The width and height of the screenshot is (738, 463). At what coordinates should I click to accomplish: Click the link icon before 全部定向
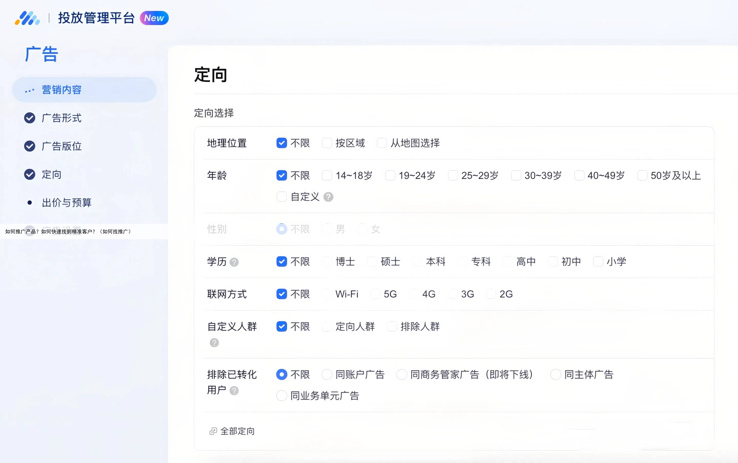tap(213, 432)
